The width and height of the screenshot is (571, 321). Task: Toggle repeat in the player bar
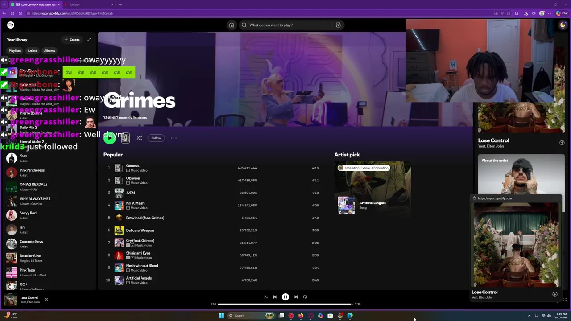305,297
